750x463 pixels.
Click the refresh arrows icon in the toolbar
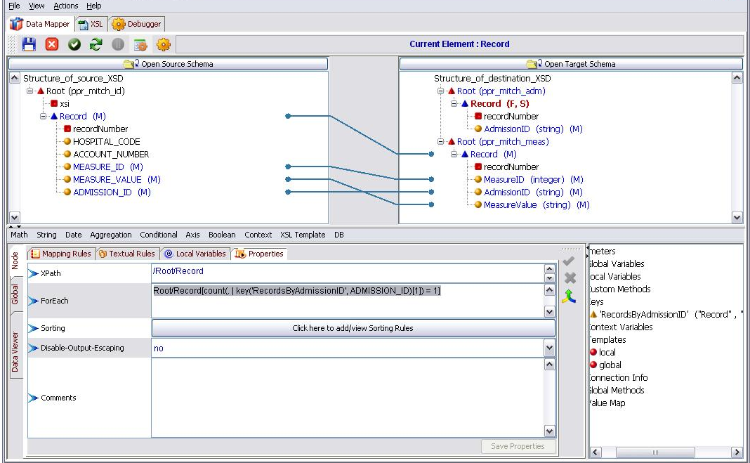pyautogui.click(x=96, y=44)
